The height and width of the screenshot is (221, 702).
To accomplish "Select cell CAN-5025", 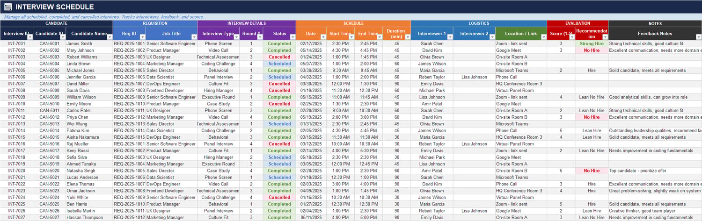I will tap(50, 204).
